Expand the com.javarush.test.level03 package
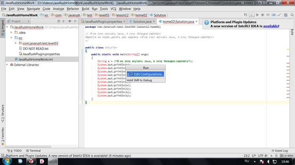 pyautogui.click(x=16, y=43)
